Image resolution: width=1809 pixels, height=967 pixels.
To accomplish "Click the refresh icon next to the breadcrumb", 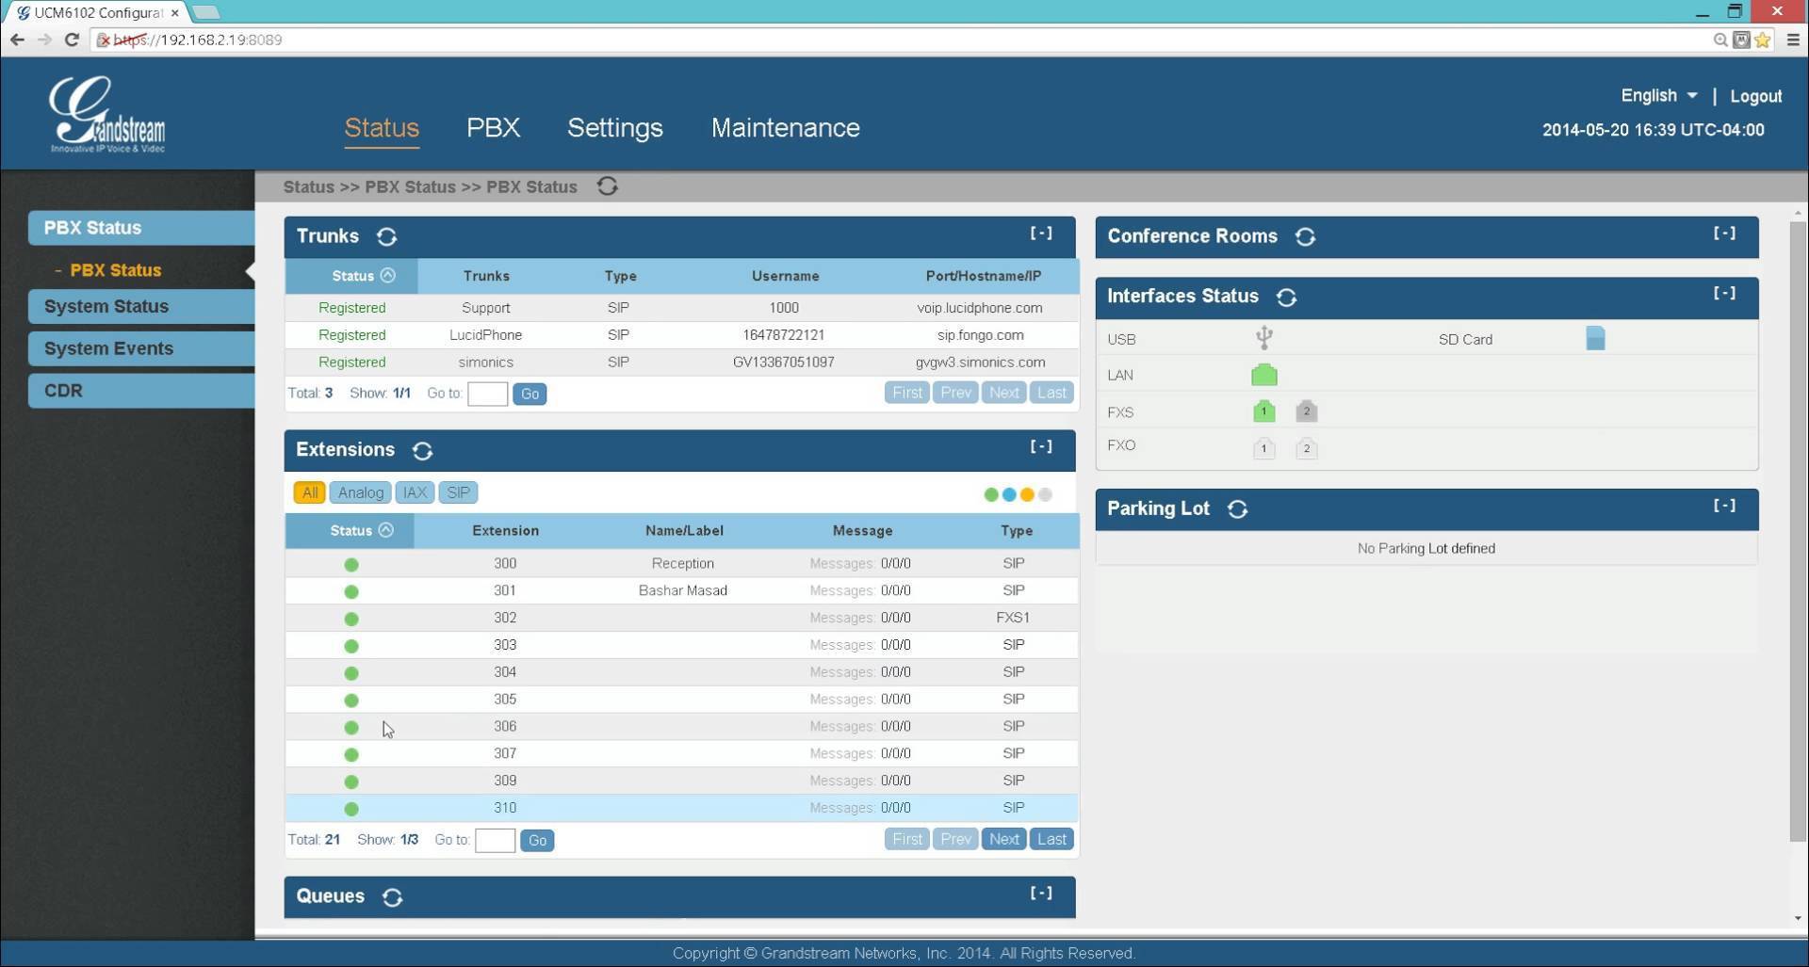I will pos(608,186).
